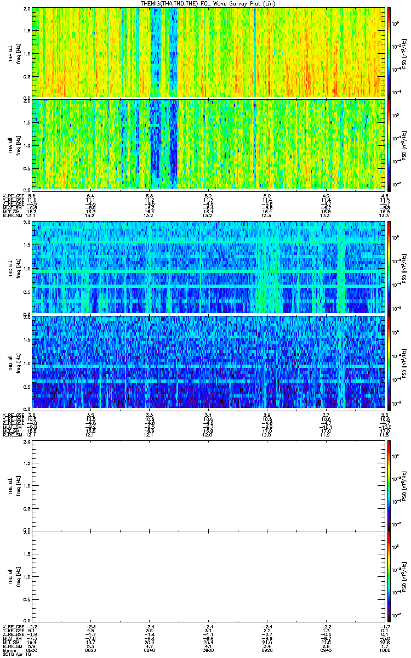The width and height of the screenshot is (411, 658).
Task: Select the empty THE B parallel panel
Action: [x=209, y=575]
